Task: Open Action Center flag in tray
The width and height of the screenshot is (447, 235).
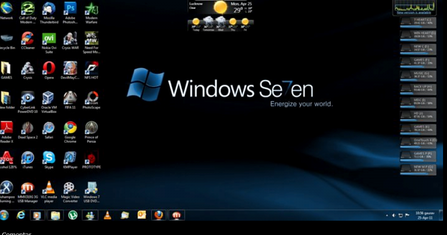Action: pyautogui.click(x=408, y=215)
